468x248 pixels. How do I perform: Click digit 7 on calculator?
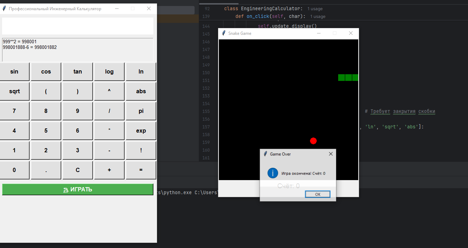tap(14, 111)
